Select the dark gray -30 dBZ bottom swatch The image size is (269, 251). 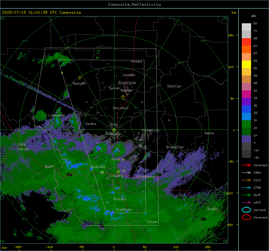[x=246, y=154]
